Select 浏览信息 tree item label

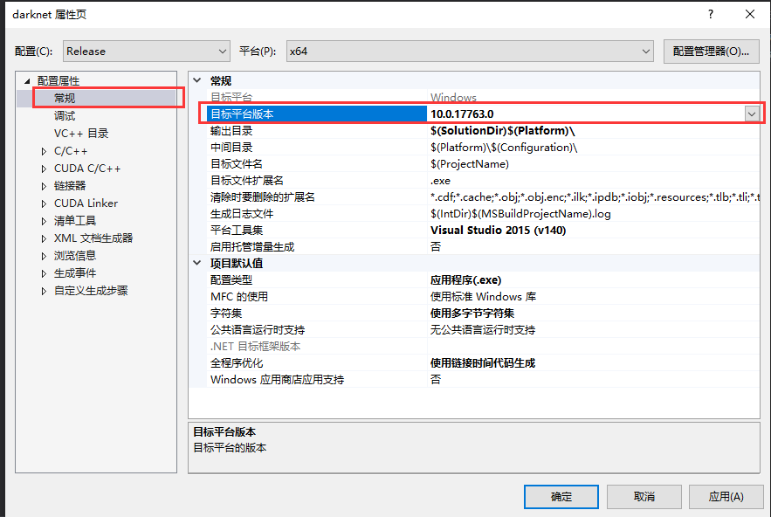click(x=75, y=256)
